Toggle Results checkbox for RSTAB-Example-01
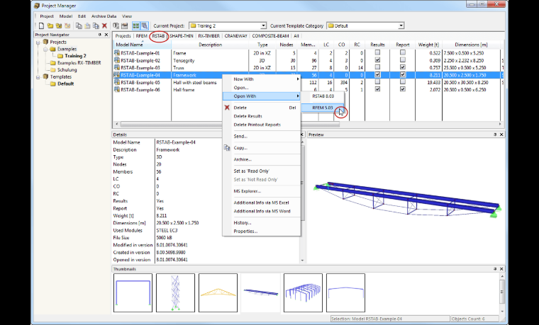Screen dimensions: 539x325 [x=377, y=52]
